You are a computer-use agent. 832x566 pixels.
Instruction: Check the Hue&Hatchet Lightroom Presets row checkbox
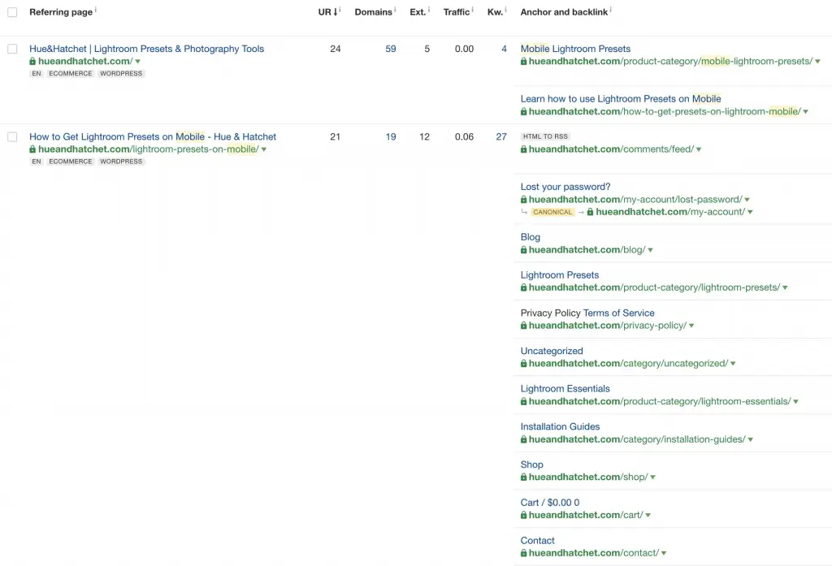pos(12,49)
